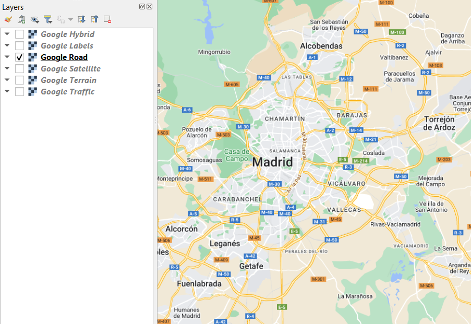Click the M-12 highway shield
This screenshot has height=324, width=471.
coord(346,79)
